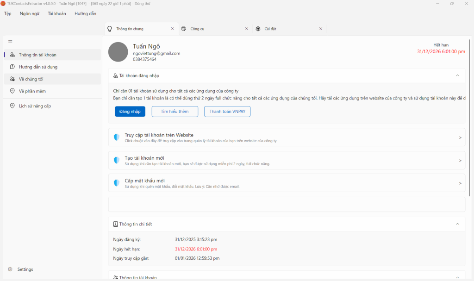Close the Cài đặt tab
The height and width of the screenshot is (281, 474).
pos(321,29)
